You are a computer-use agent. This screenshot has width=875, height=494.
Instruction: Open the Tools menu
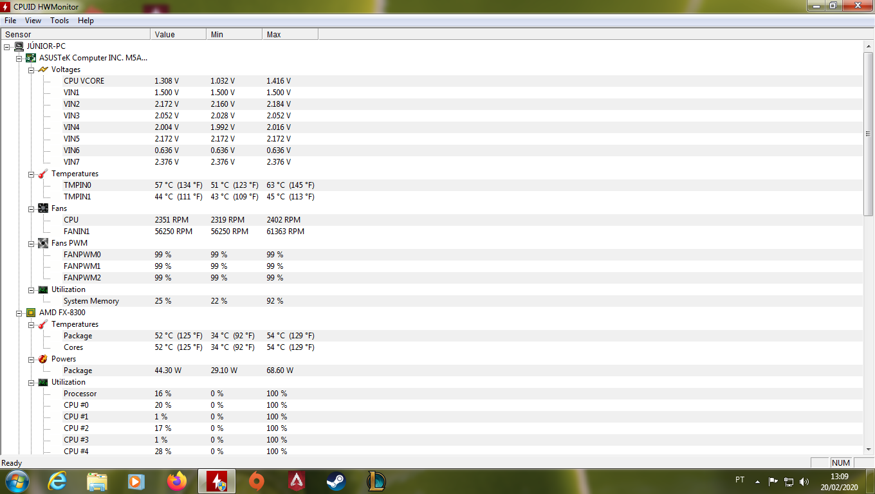[60, 21]
